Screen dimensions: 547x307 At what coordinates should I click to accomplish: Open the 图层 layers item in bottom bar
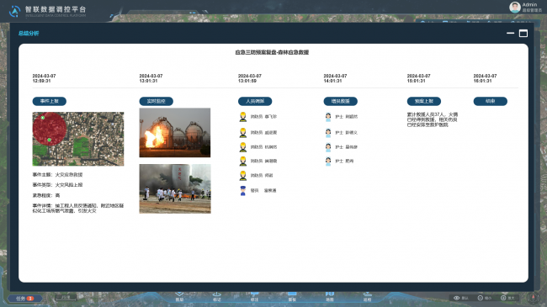tap(179, 297)
